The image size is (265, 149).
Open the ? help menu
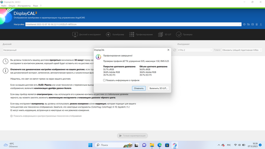pos(41,6)
